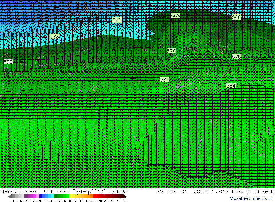Choose the cyan swatch at -18 on the legend

53,196
